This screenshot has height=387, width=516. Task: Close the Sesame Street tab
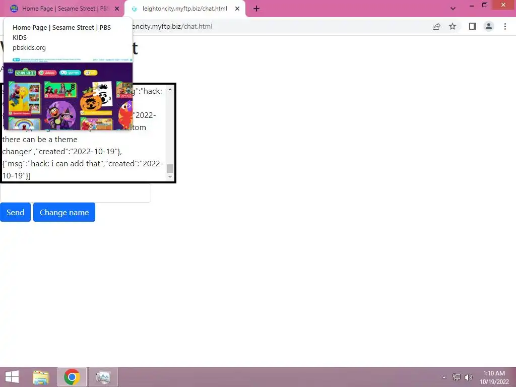[x=117, y=9]
